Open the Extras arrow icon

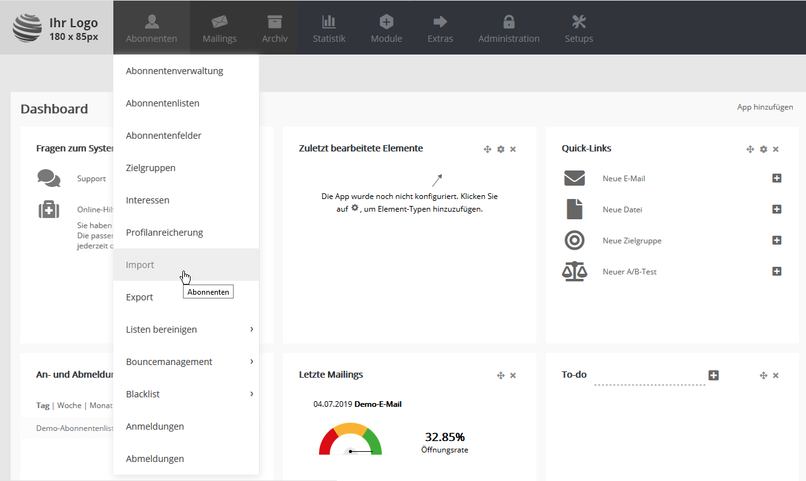[440, 22]
